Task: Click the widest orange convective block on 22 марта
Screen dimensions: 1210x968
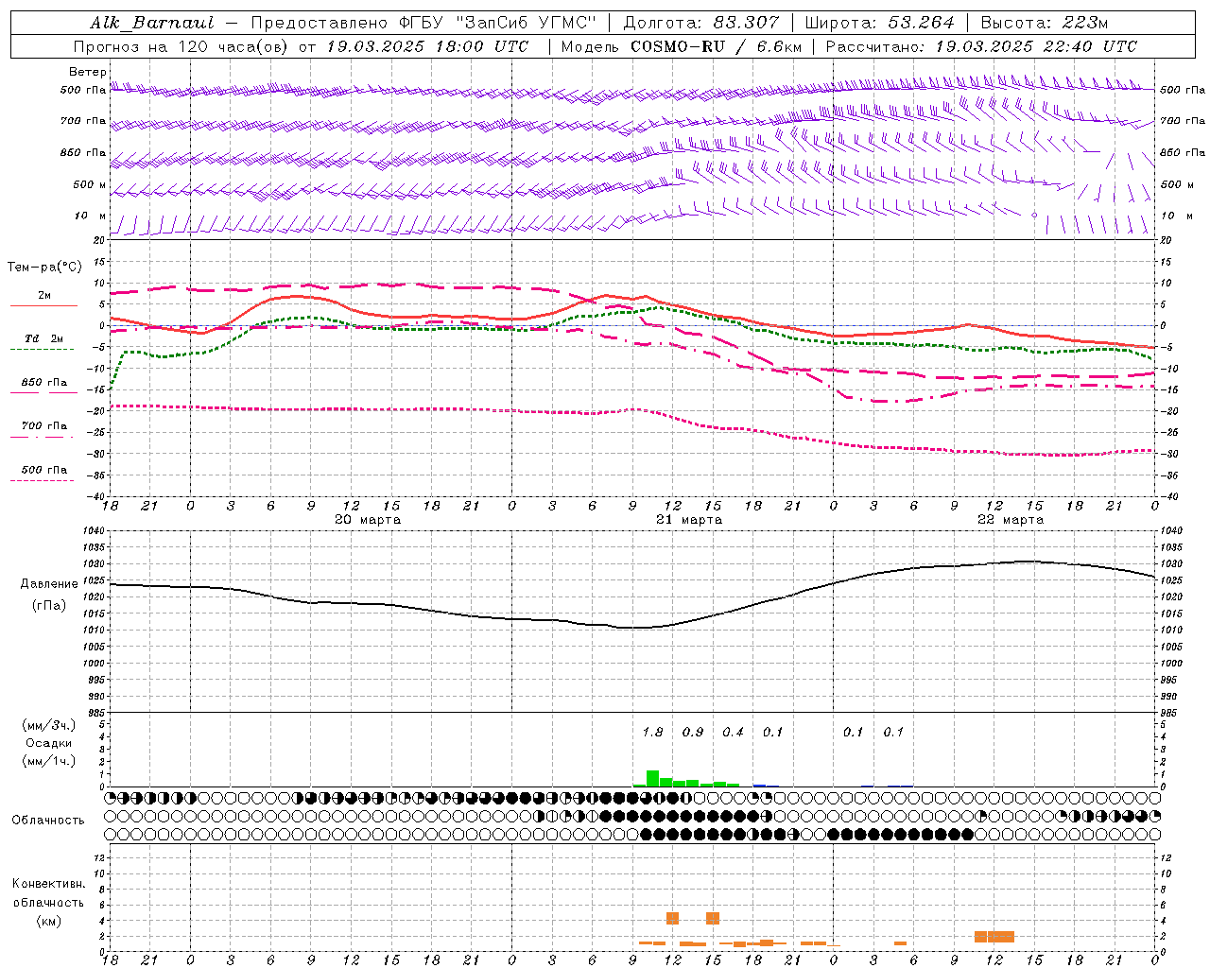Action: click(x=1001, y=937)
